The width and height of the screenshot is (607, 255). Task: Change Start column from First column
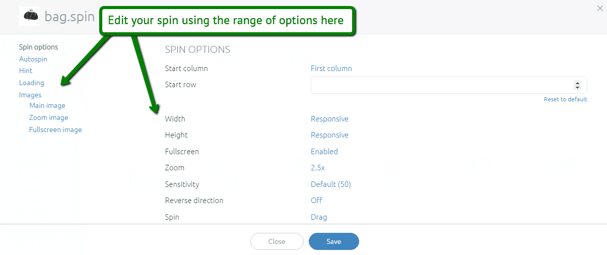(331, 69)
